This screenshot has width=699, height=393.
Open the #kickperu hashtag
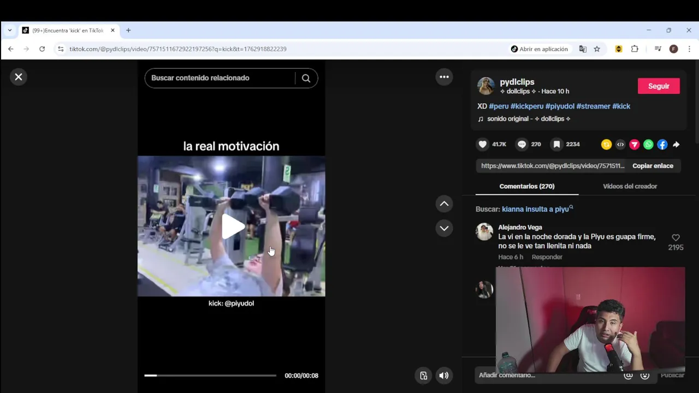pyautogui.click(x=526, y=106)
